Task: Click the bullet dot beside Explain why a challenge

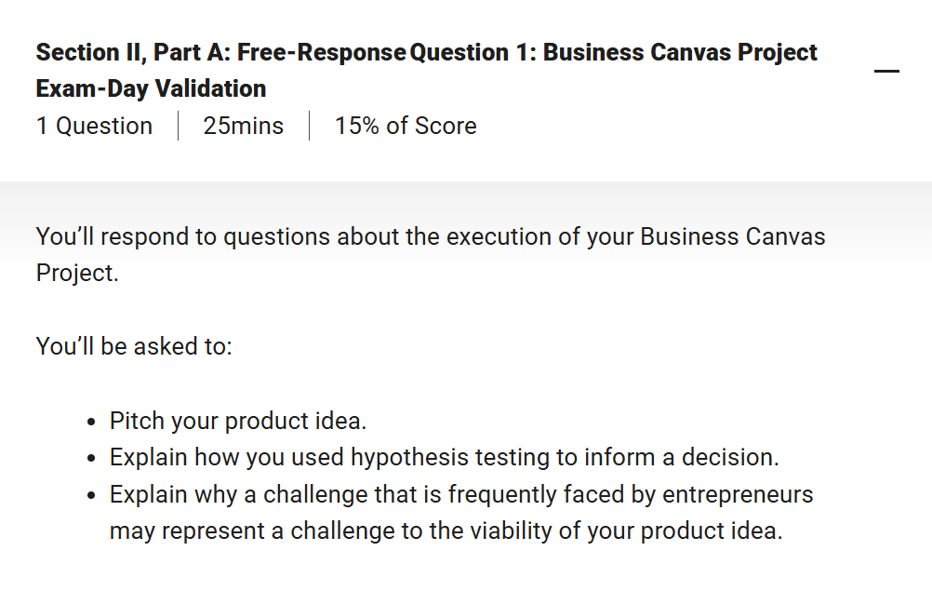Action: (x=91, y=495)
